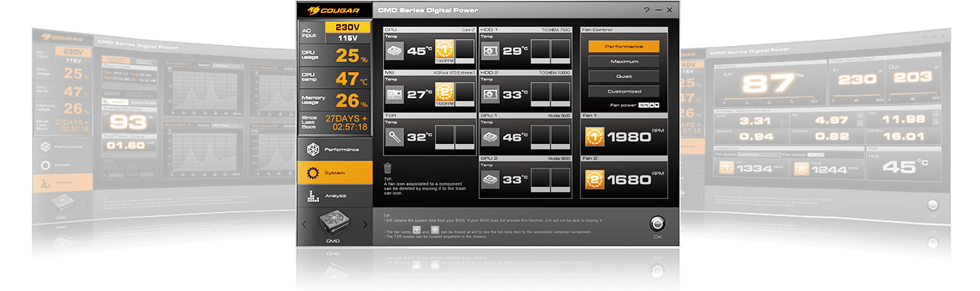This screenshot has width=980, height=291.
Task: Select Maximum fan control mode
Action: click(x=624, y=61)
